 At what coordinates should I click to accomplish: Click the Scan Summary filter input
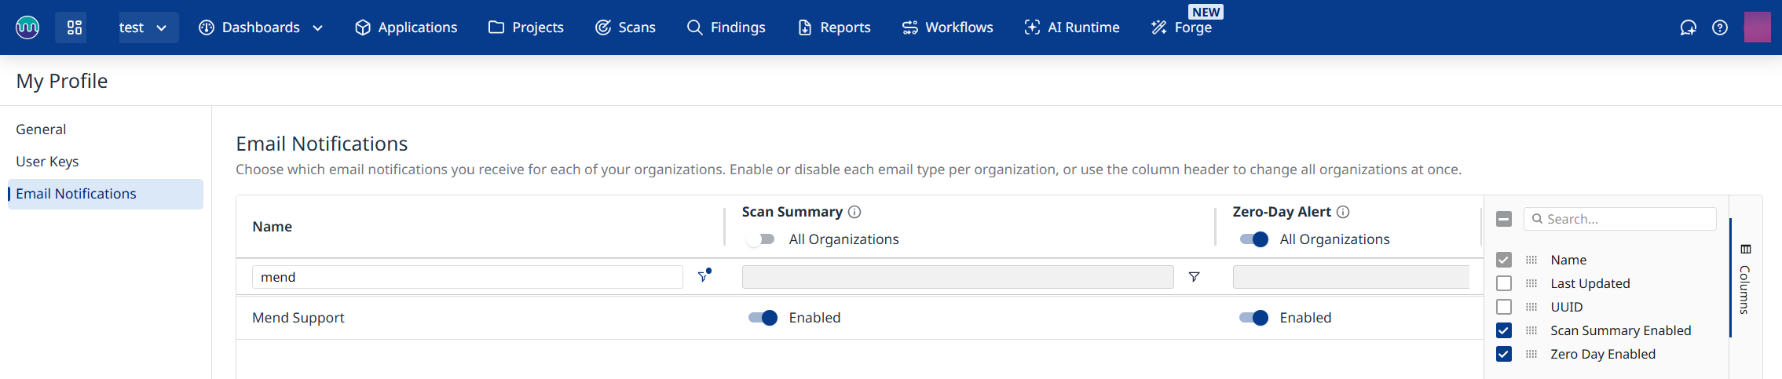(x=957, y=277)
